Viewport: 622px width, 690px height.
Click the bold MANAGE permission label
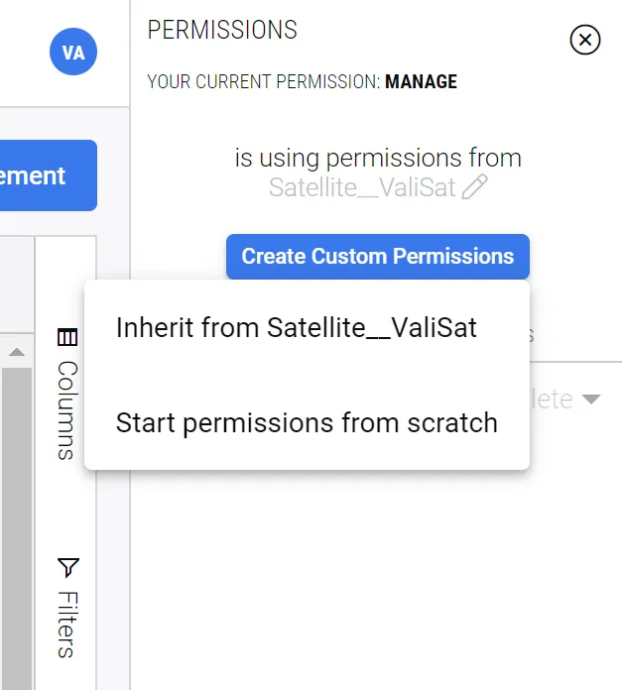pyautogui.click(x=421, y=82)
